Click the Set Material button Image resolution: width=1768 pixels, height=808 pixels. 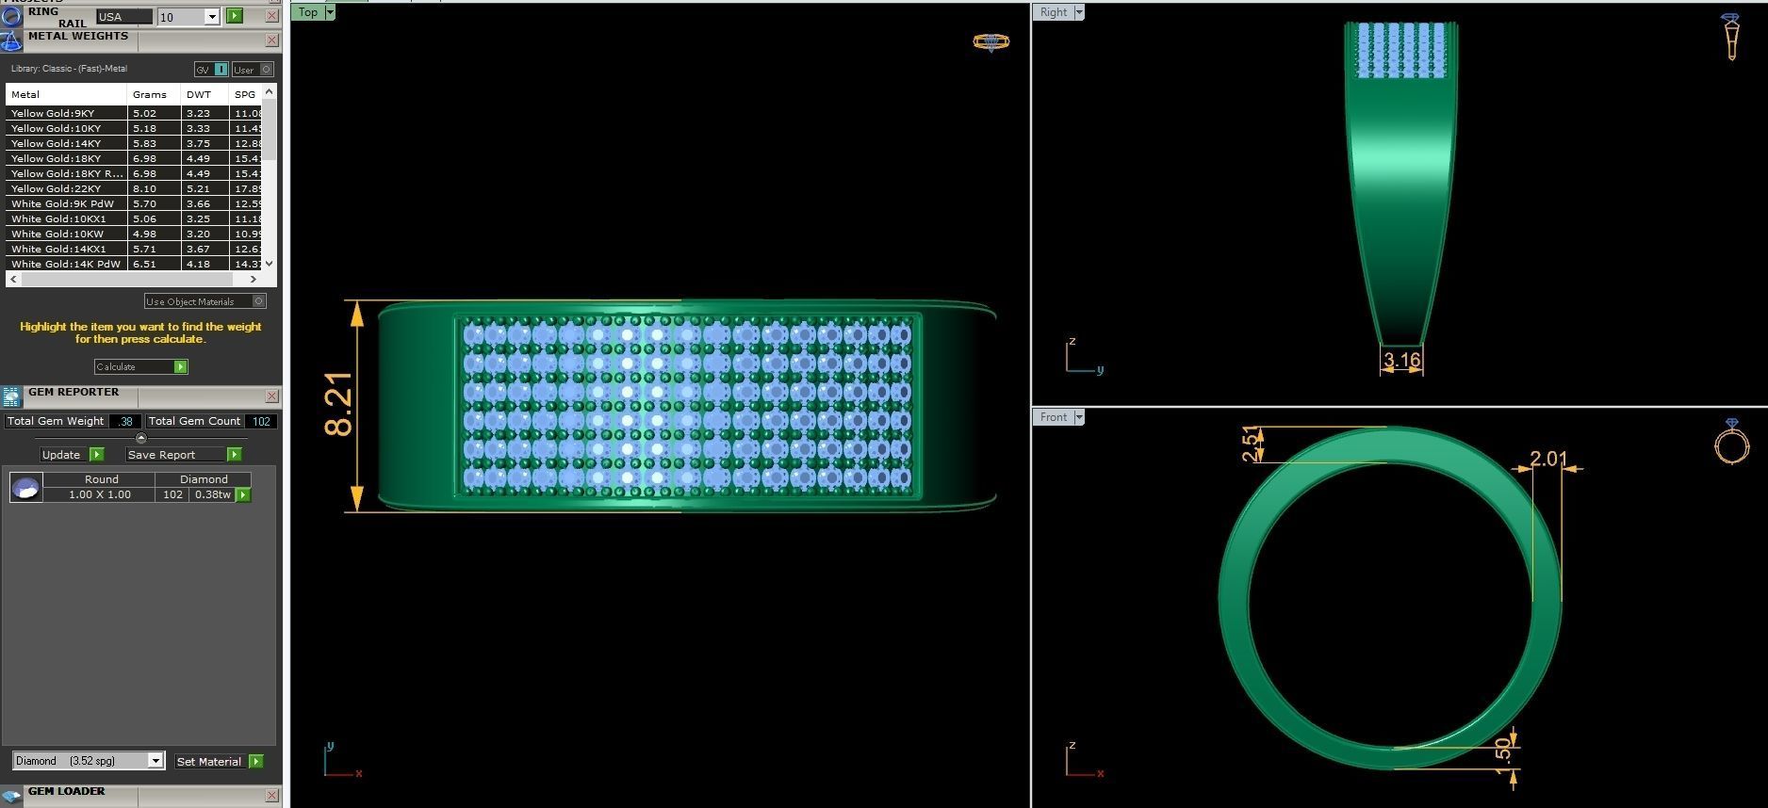[x=209, y=761]
